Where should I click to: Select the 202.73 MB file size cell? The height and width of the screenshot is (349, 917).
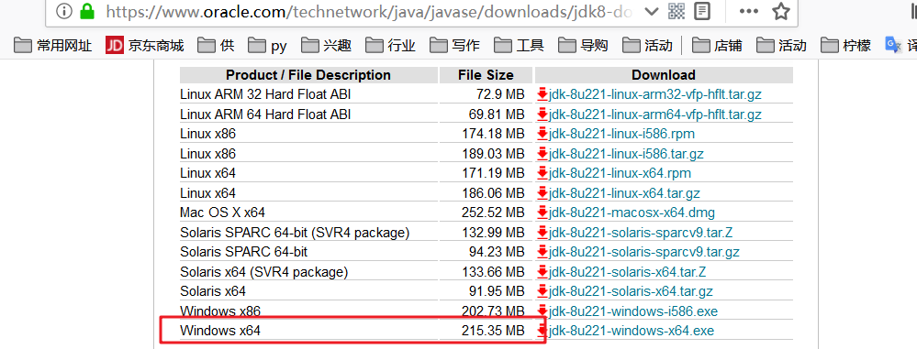[x=486, y=311]
